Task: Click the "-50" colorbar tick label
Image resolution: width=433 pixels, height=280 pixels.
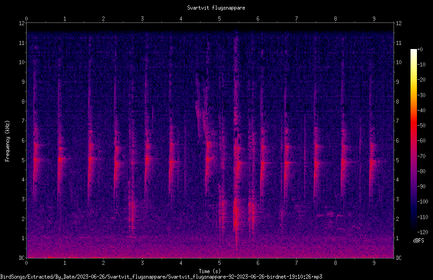Action: pyautogui.click(x=422, y=126)
